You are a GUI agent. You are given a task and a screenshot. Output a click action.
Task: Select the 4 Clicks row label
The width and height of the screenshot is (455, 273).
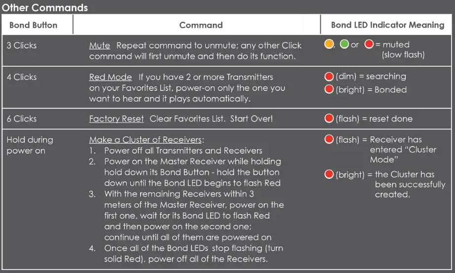(22, 77)
